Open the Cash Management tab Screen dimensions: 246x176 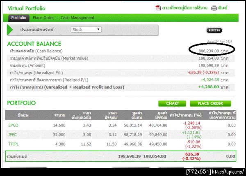coord(77,18)
